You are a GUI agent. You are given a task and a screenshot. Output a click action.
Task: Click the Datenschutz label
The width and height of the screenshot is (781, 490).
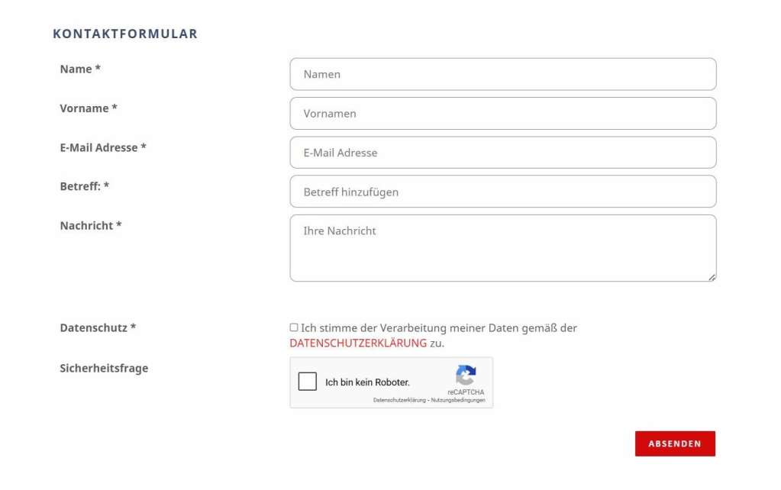(96, 327)
